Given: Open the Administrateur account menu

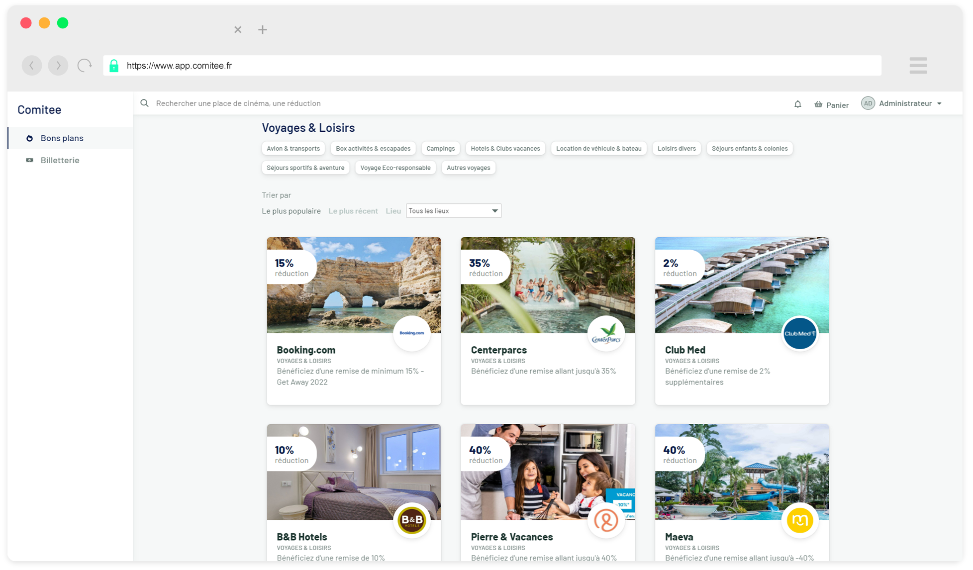Looking at the screenshot, I should click(904, 103).
